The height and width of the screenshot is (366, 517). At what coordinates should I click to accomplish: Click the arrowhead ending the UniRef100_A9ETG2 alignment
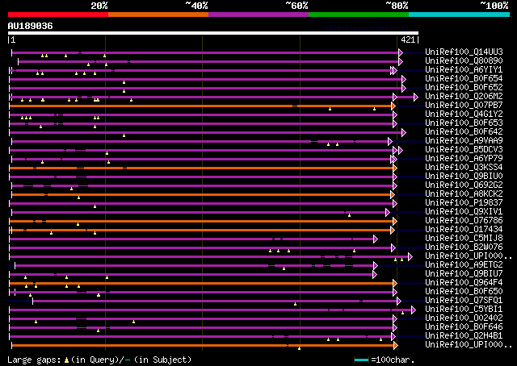click(x=375, y=266)
